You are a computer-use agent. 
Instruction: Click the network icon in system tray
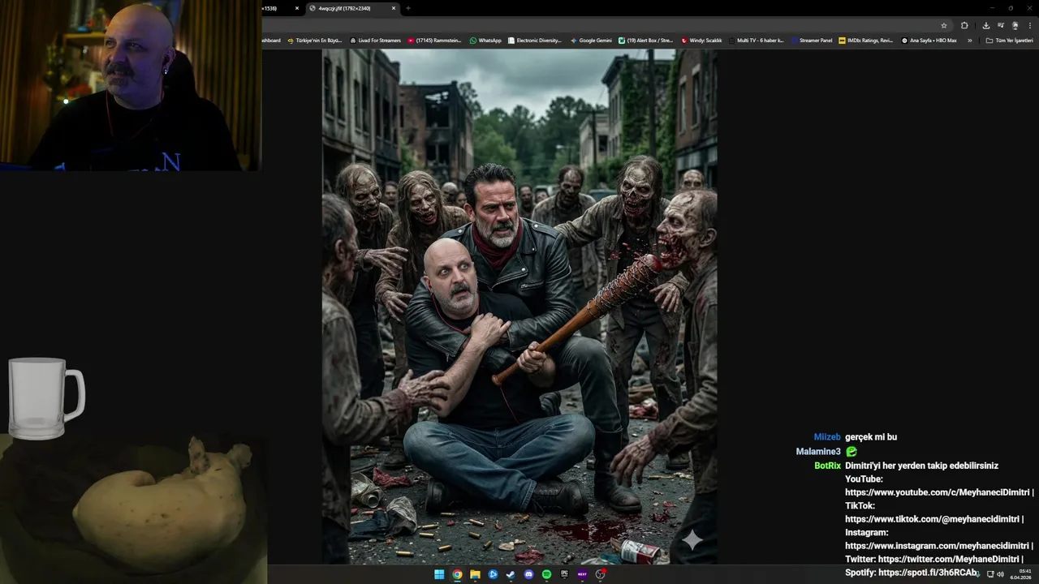click(990, 574)
